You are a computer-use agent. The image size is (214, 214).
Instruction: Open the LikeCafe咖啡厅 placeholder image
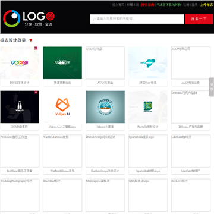click(x=191, y=151)
